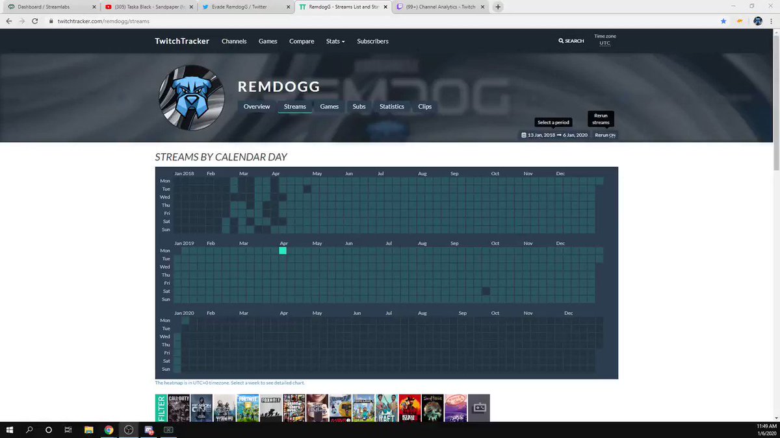Switch to Evade RemdogG Twitter browser tab
Screen dimensions: 780x438
point(246,7)
